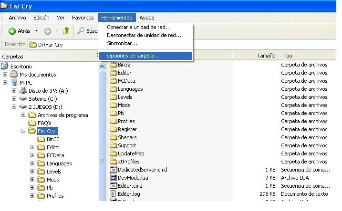Screen dimensions: 342x211
Task: Click the DevMode.lua file icon
Action: 114,178
